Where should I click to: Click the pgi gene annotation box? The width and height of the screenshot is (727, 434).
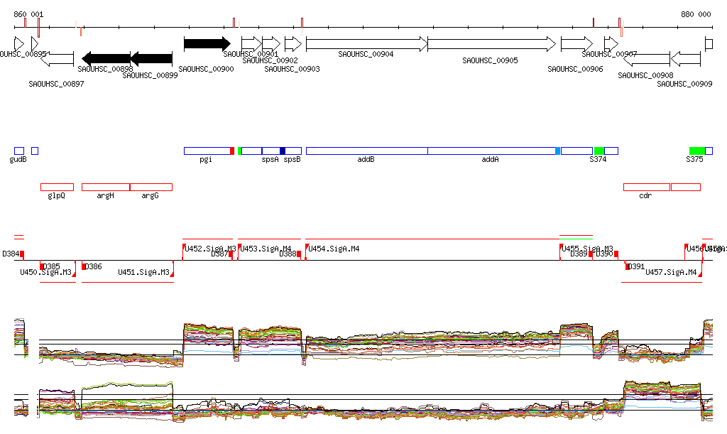[x=207, y=151]
